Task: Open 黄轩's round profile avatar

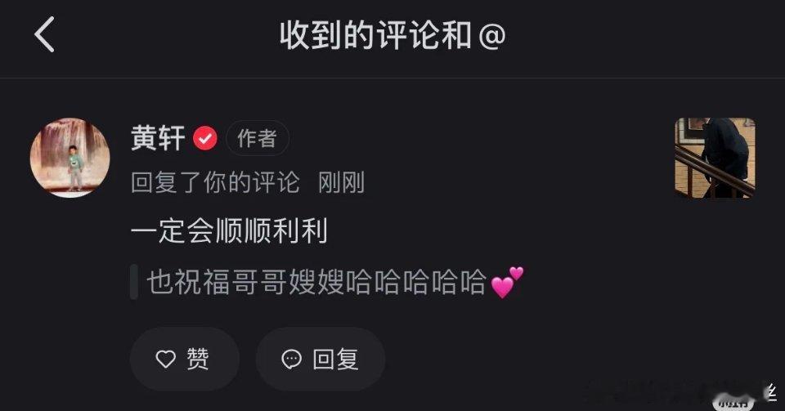Action: click(x=70, y=158)
